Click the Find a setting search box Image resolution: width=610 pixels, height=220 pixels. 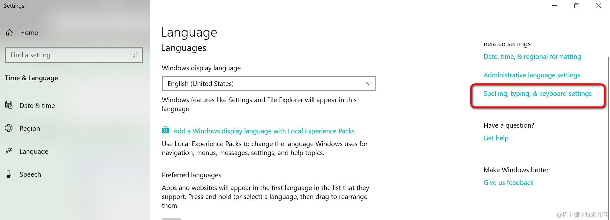click(x=70, y=55)
